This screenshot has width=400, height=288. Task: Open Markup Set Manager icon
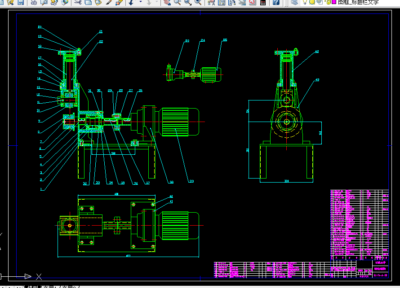[x=252, y=2]
